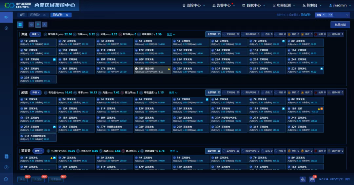This screenshot has width=354, height=185.
Task: Click the info icon in left sidebar
Action: click(6, 167)
